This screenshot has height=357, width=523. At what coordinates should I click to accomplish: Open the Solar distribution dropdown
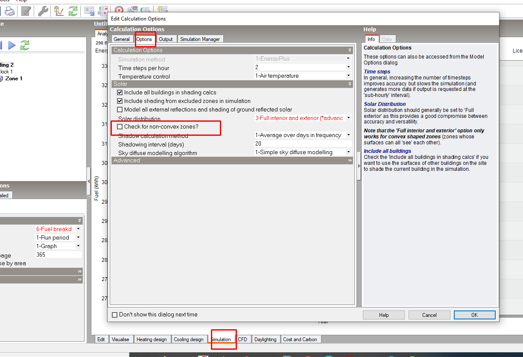point(348,118)
